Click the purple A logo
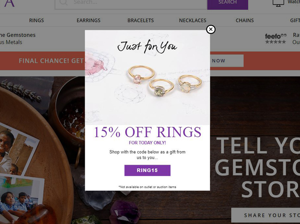The width and height of the screenshot is (300, 224). 9,3
